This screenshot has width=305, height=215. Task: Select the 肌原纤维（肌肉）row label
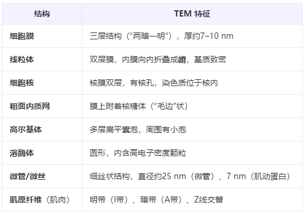[x=39, y=200]
